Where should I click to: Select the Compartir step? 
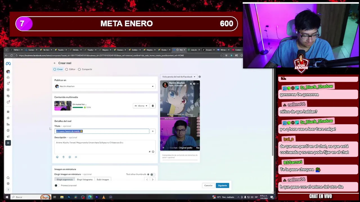[85, 69]
